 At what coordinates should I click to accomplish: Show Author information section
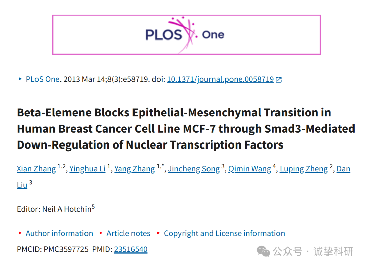[59, 233]
